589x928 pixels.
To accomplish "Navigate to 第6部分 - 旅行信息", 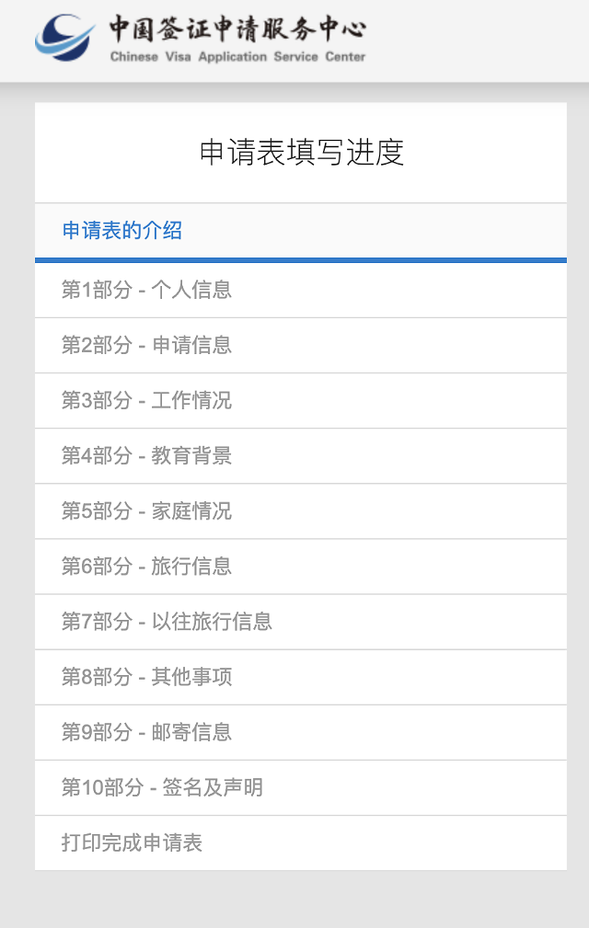I will (x=146, y=567).
